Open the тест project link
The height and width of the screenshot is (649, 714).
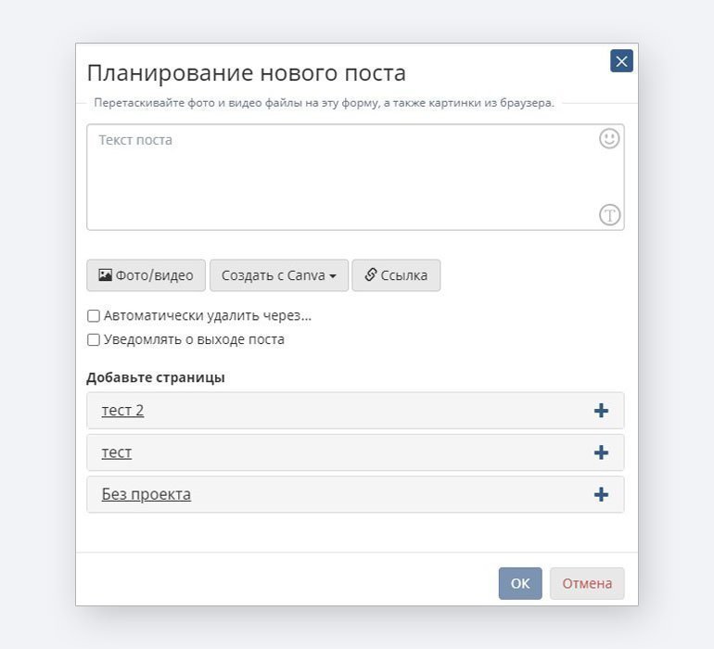(117, 452)
